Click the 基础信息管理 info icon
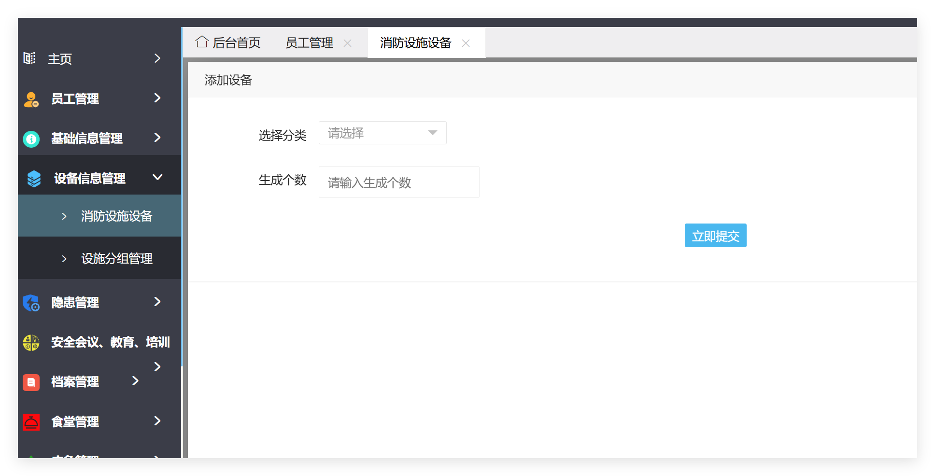935x476 pixels. [30, 139]
